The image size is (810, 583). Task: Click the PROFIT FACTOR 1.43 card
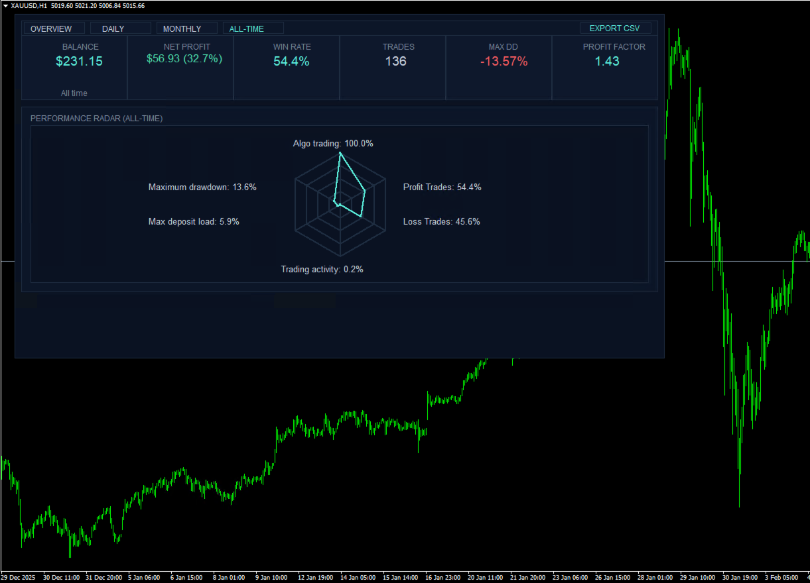(x=605, y=68)
